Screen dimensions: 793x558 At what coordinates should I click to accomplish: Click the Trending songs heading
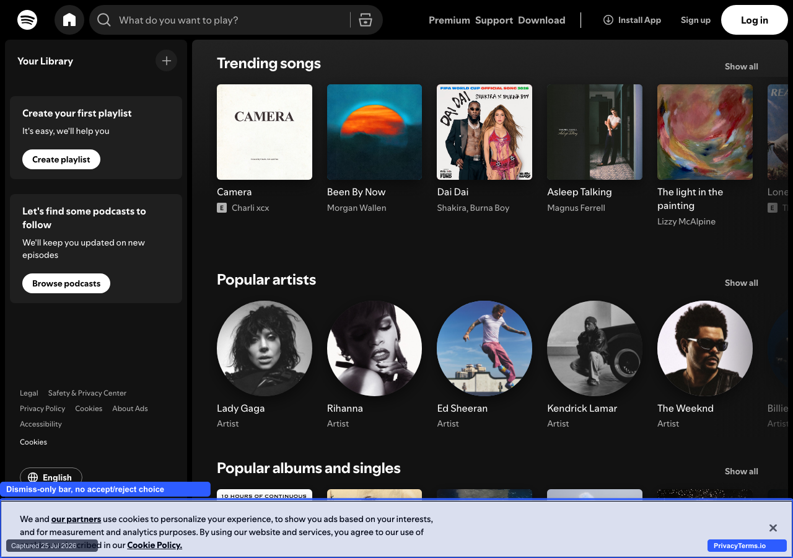click(269, 63)
